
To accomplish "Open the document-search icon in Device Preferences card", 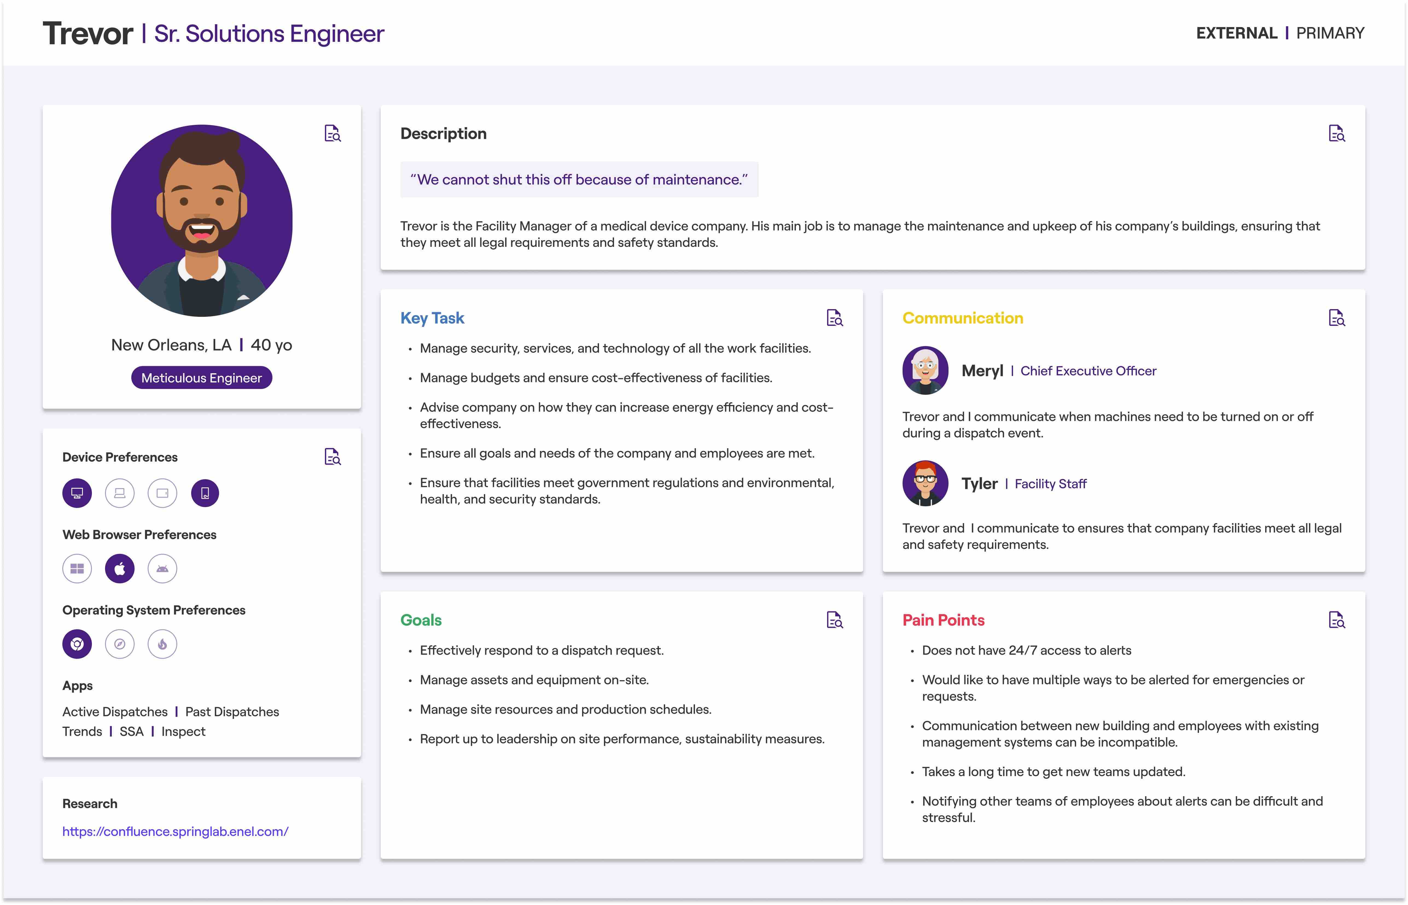I will coord(333,457).
